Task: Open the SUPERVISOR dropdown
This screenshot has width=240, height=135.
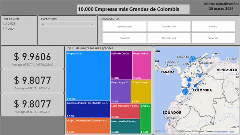Action: [x=67, y=24]
